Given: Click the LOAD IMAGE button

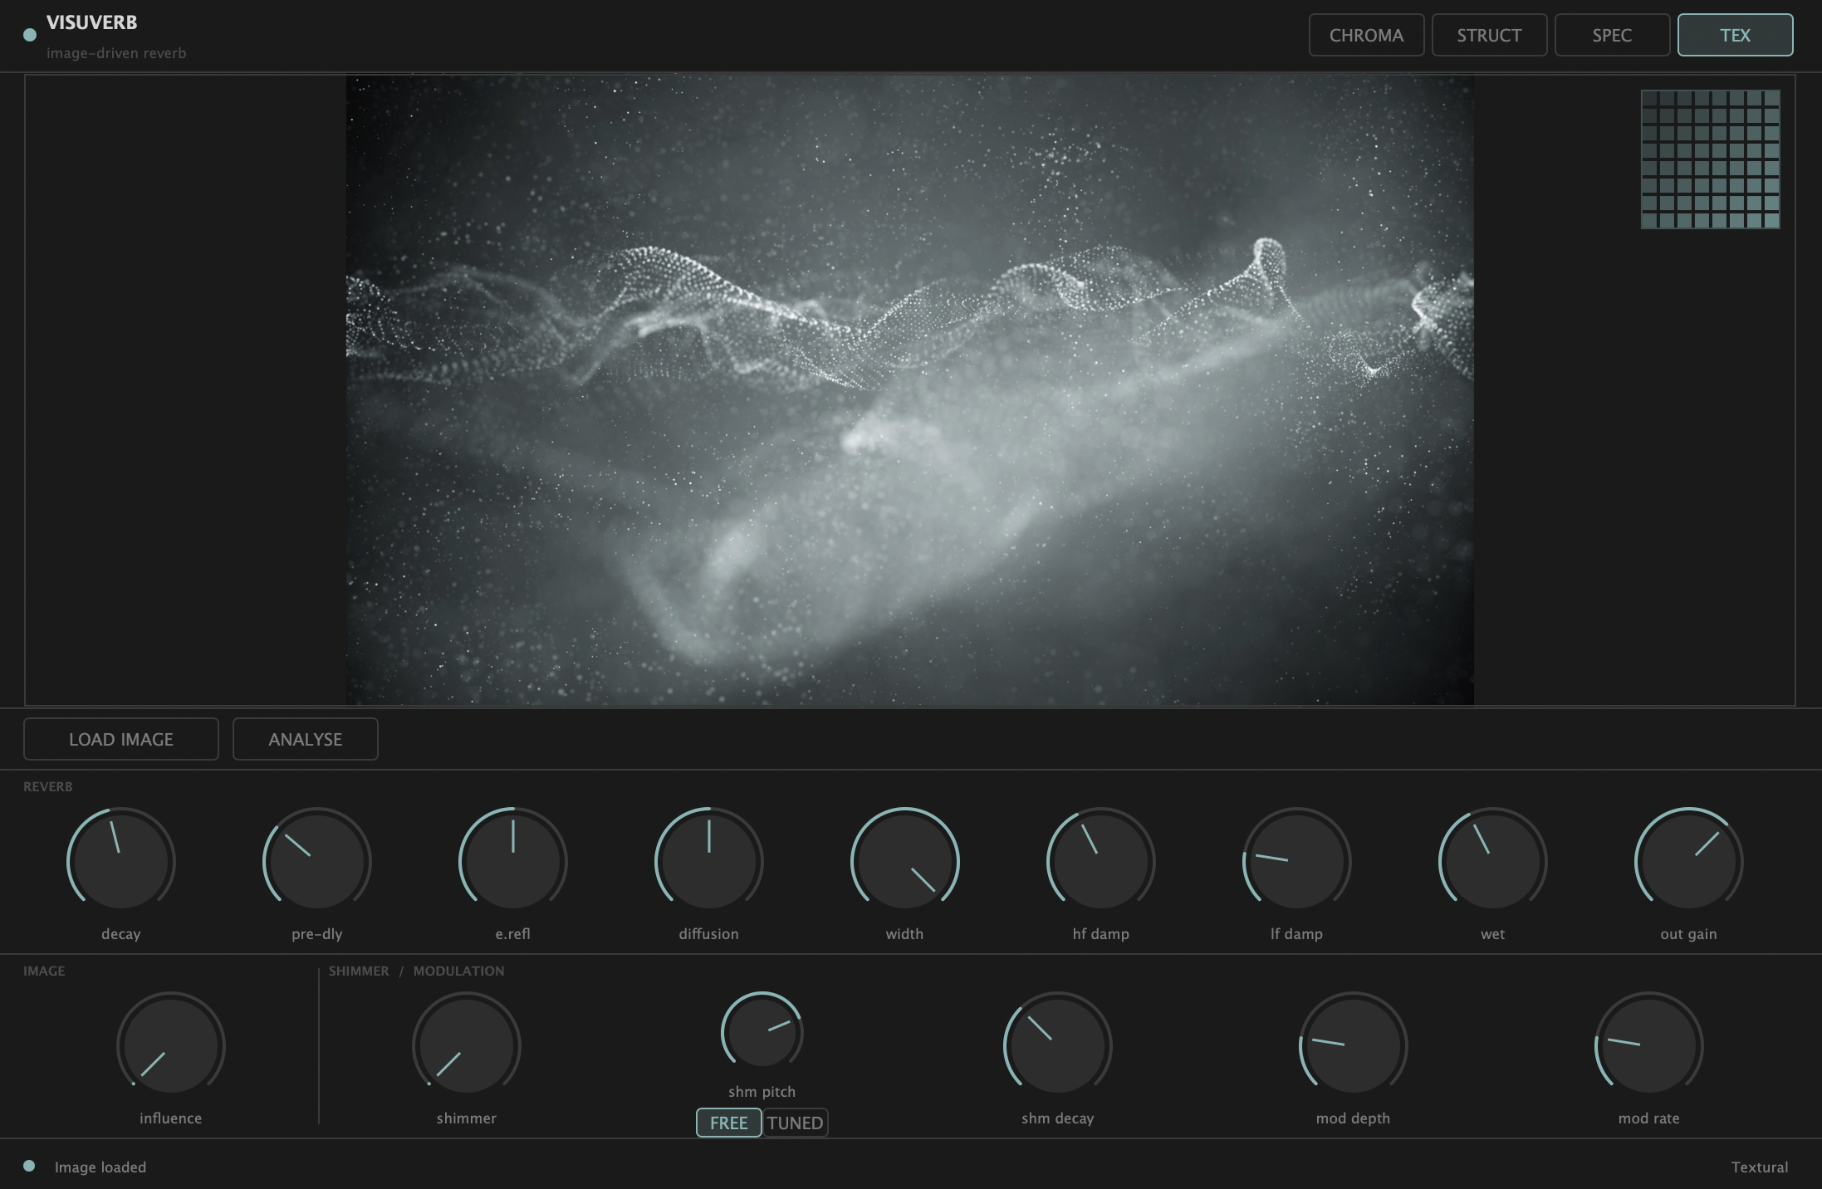Looking at the screenshot, I should (121, 739).
